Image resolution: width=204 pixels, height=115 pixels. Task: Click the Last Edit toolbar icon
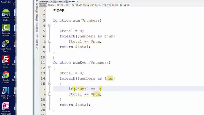click(58, 5)
